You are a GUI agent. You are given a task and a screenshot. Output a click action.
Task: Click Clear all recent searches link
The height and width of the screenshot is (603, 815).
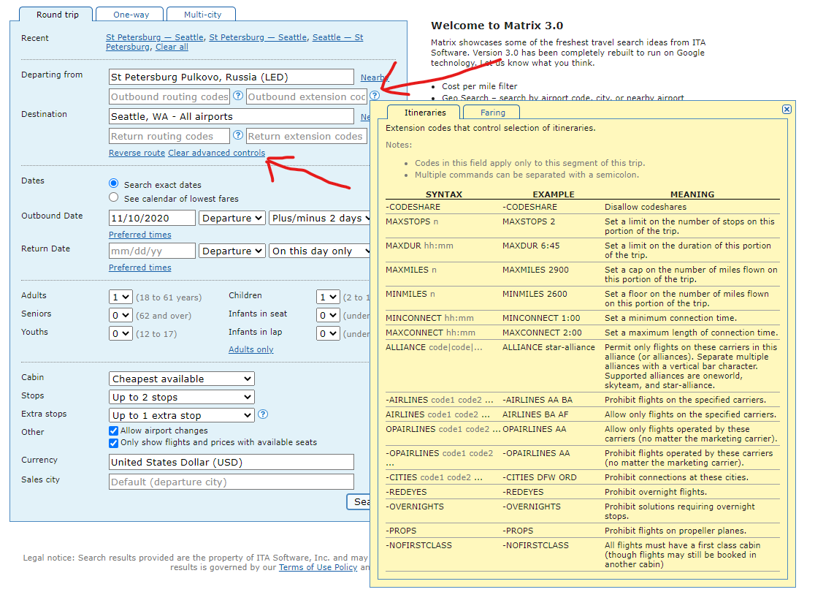coord(172,47)
